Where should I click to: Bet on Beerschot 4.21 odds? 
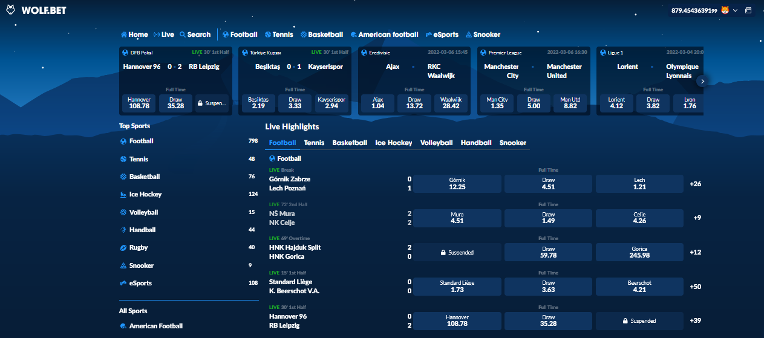point(639,287)
